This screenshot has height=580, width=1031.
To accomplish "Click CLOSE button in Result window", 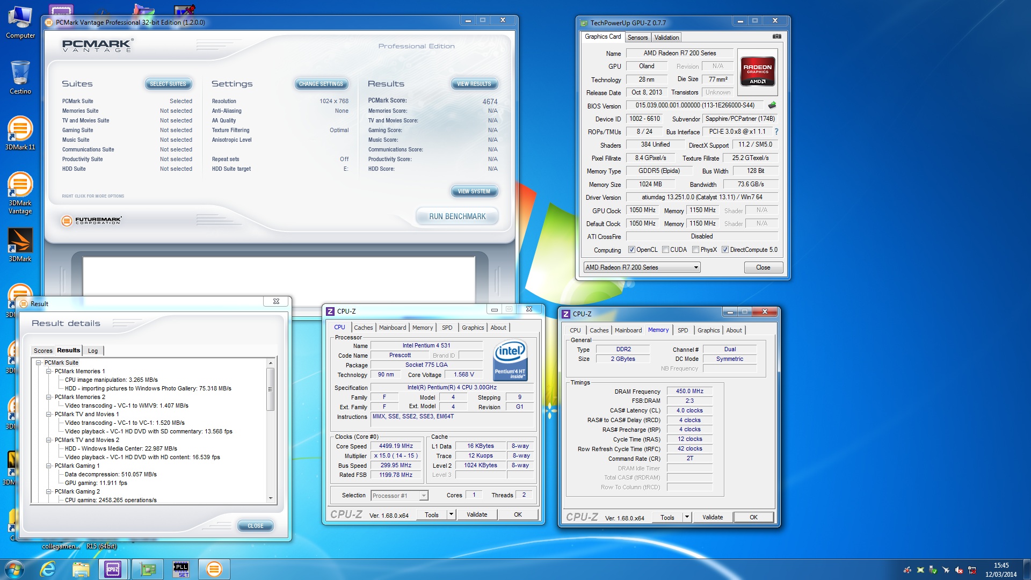I will tap(256, 526).
